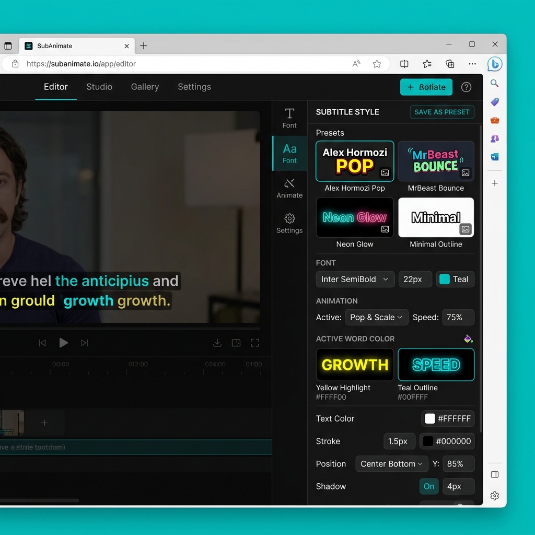Click image icon on MrBeast Bounce preset
The height and width of the screenshot is (535, 535).
click(x=466, y=172)
